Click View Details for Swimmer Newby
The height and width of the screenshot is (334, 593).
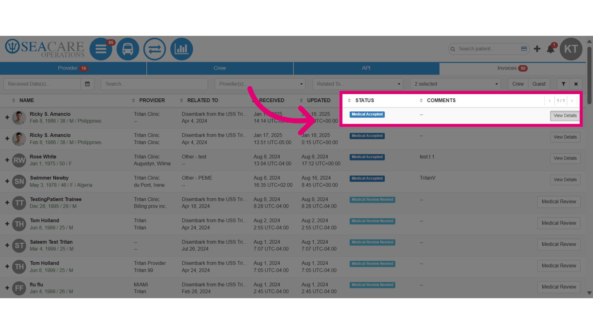[x=565, y=180]
